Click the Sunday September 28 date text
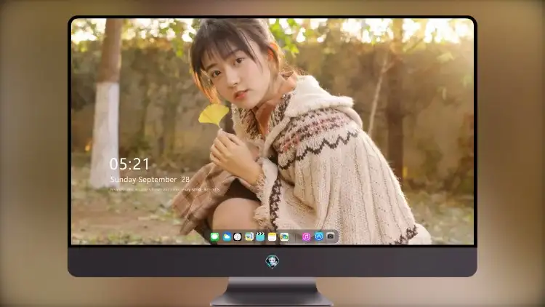 (x=150, y=180)
